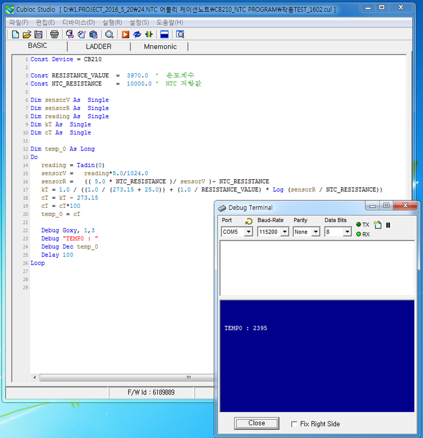Save the program with the floppy icon
This screenshot has height=438, width=423.
pyautogui.click(x=38, y=34)
